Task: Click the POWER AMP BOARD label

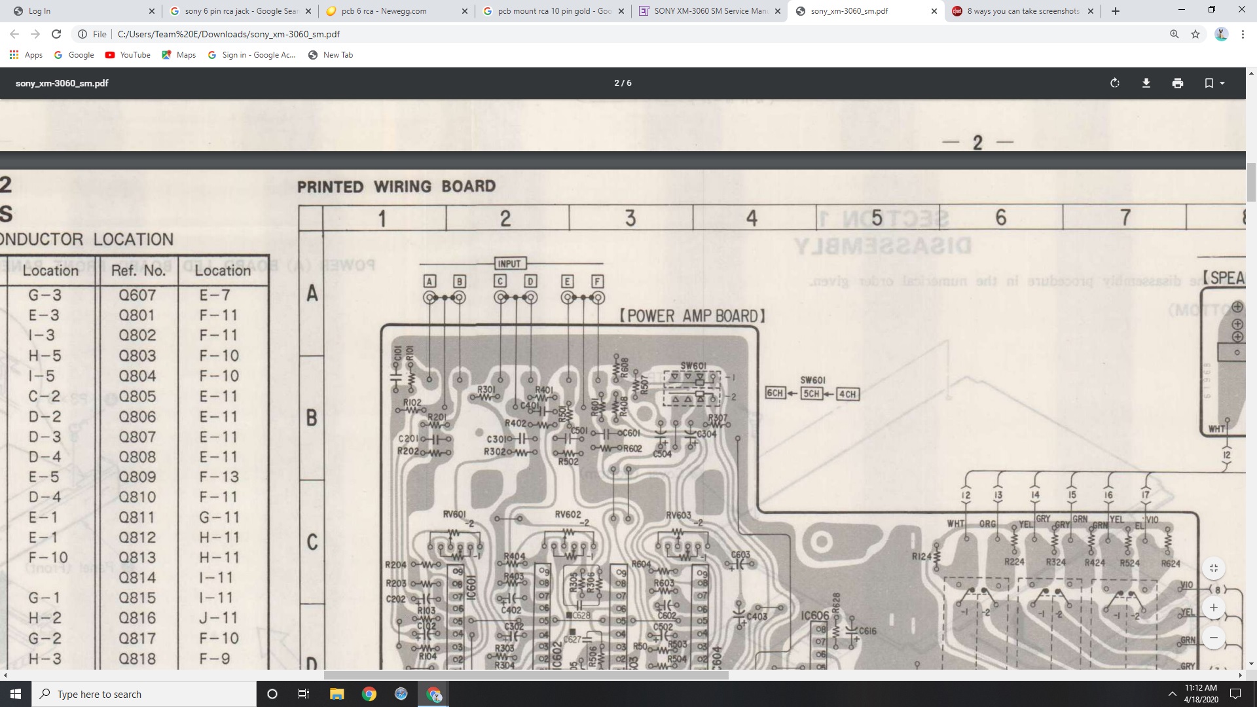Action: pos(693,316)
